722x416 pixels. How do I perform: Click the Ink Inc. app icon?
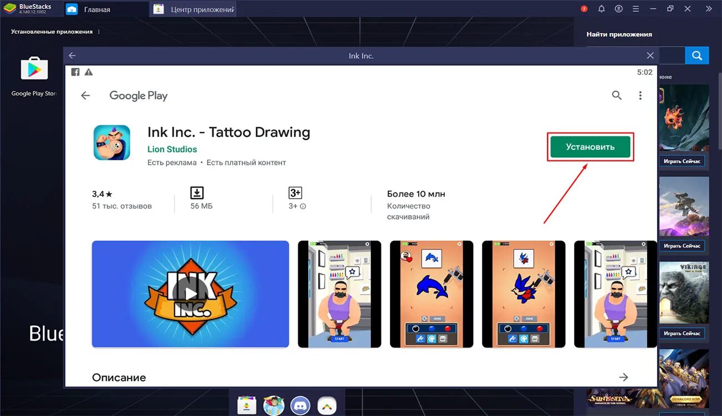pyautogui.click(x=112, y=143)
